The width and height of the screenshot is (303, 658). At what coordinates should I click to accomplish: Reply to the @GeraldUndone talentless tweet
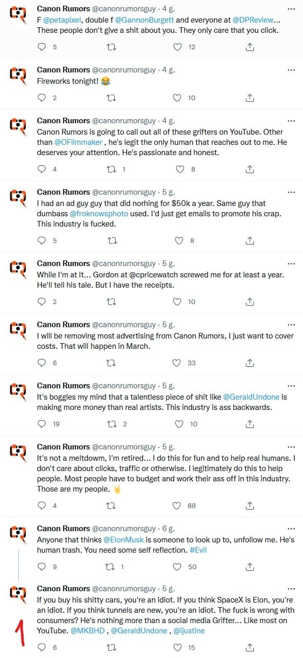pos(43,424)
